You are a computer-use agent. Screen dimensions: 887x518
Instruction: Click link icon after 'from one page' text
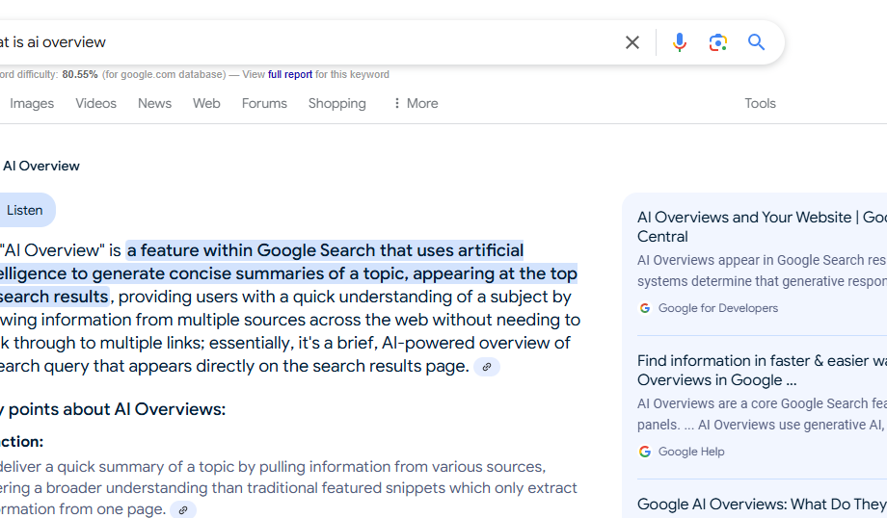click(182, 510)
